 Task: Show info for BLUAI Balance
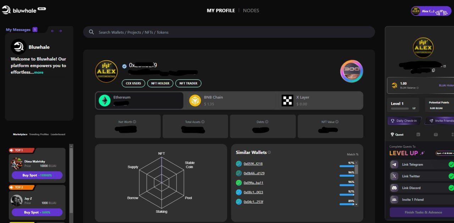tap(417, 88)
